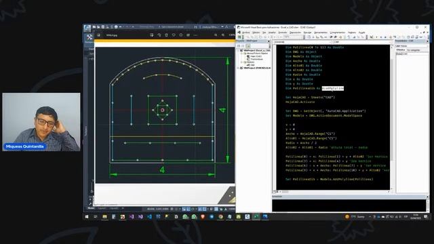Open the Herramientas menu in VBA editor
Screen dimensions: 434x244
click(321, 33)
